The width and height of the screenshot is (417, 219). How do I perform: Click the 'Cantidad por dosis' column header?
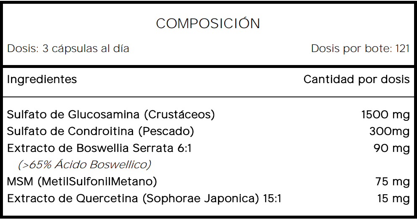pos(356,79)
